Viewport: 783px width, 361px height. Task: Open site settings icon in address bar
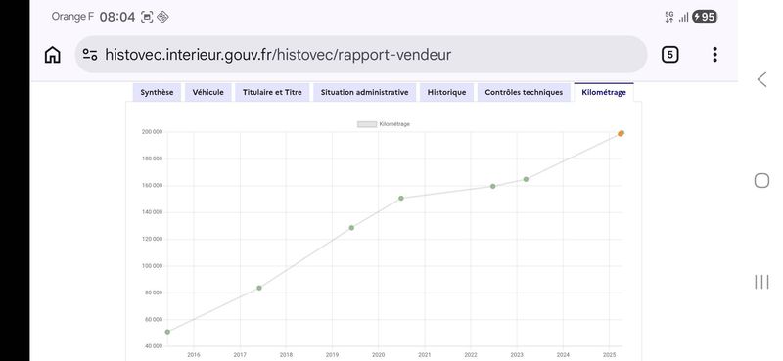[x=90, y=55]
